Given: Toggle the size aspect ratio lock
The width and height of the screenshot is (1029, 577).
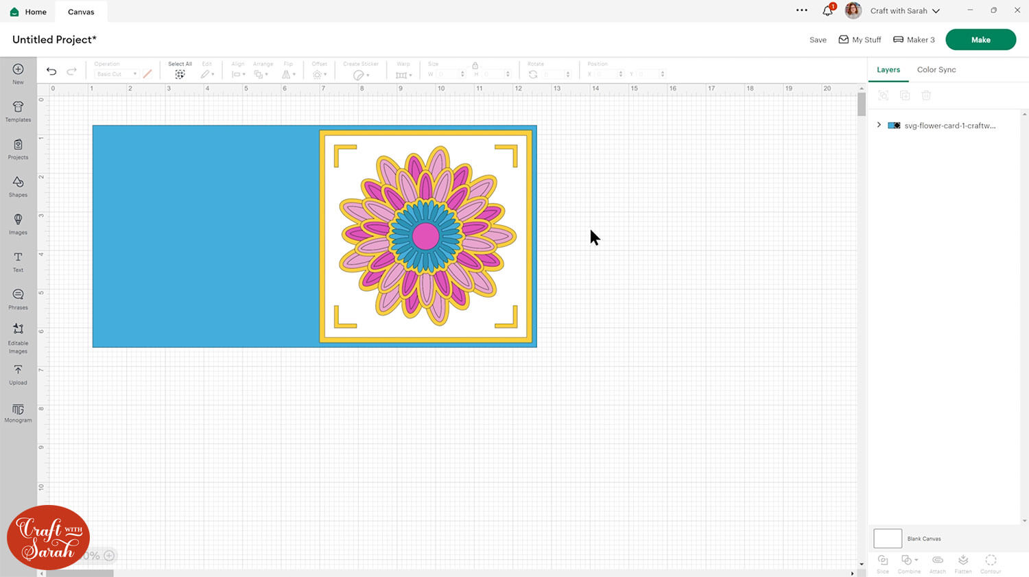Looking at the screenshot, I should [475, 65].
